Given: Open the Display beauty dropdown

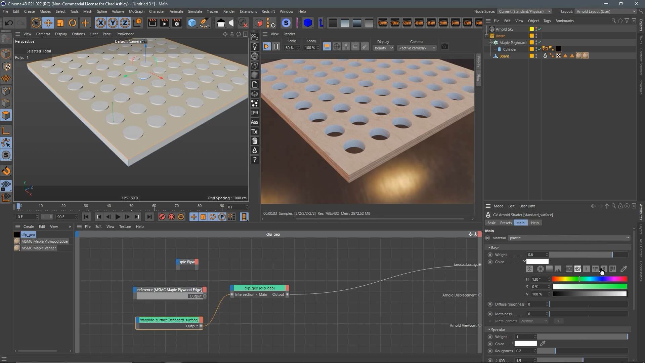Looking at the screenshot, I should (383, 48).
